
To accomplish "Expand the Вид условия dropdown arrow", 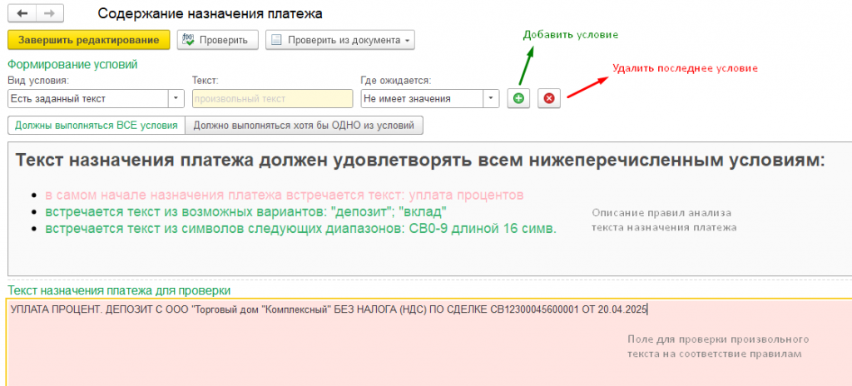I will tap(176, 98).
